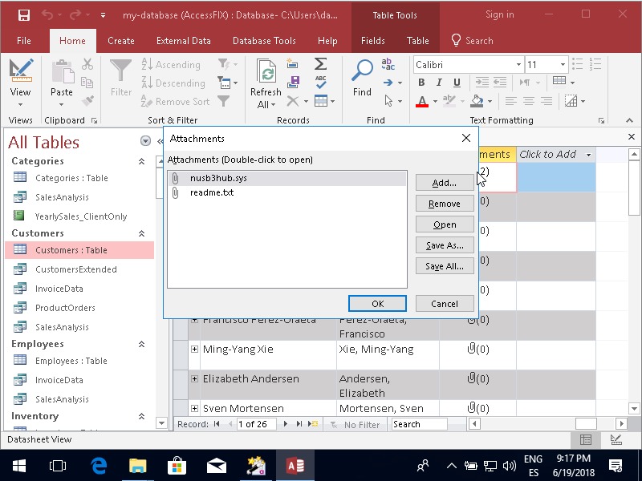
Task: Click the Add... button in Attachments dialog
Action: (x=444, y=183)
